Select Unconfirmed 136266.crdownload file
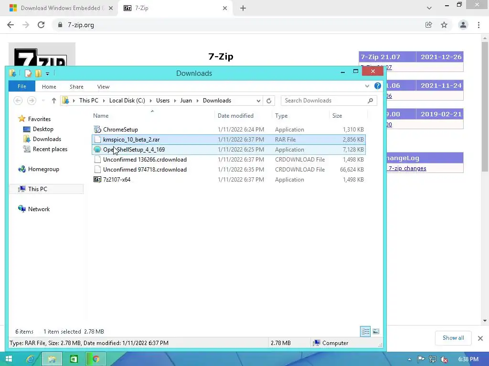Viewport: 489px width, 366px height. coord(145,159)
